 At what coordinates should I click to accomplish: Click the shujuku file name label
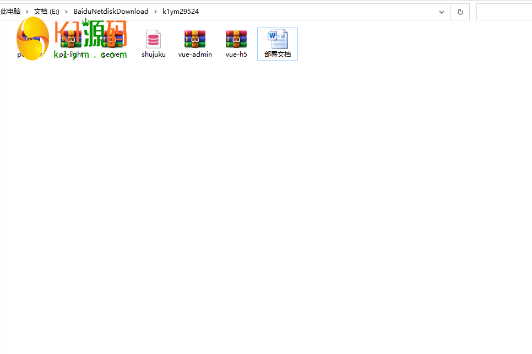[154, 55]
